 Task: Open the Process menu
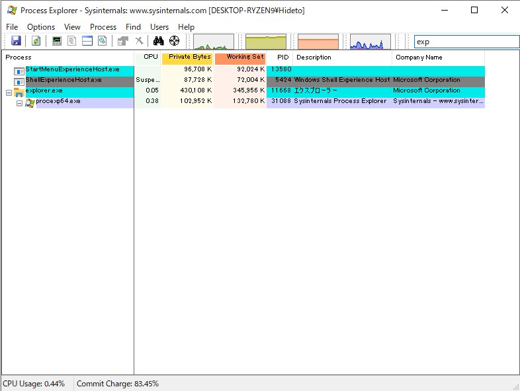point(103,27)
